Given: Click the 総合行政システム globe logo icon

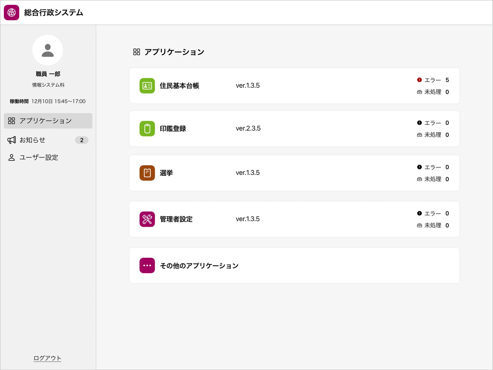Looking at the screenshot, I should (x=11, y=13).
